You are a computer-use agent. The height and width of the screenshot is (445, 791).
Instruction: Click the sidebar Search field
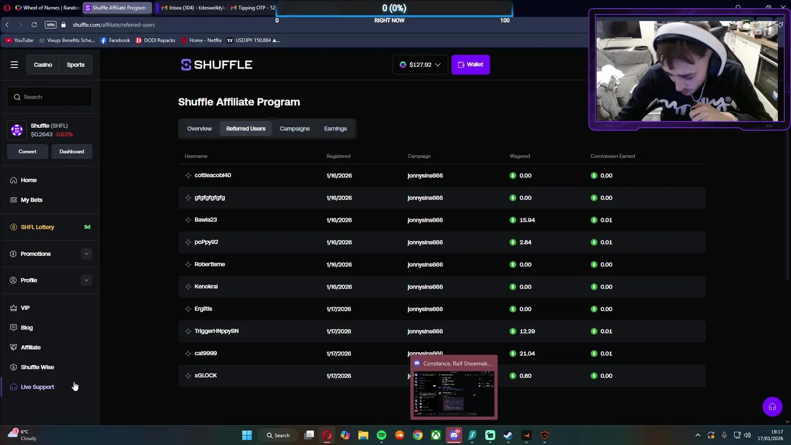click(50, 97)
